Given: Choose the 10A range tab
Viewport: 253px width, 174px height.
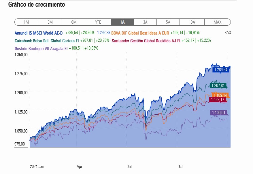Looking at the screenshot, I should 192,22.
